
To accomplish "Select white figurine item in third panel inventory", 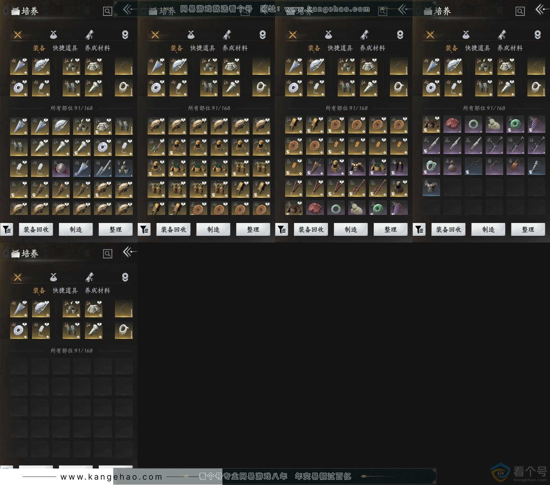I will 357,208.
